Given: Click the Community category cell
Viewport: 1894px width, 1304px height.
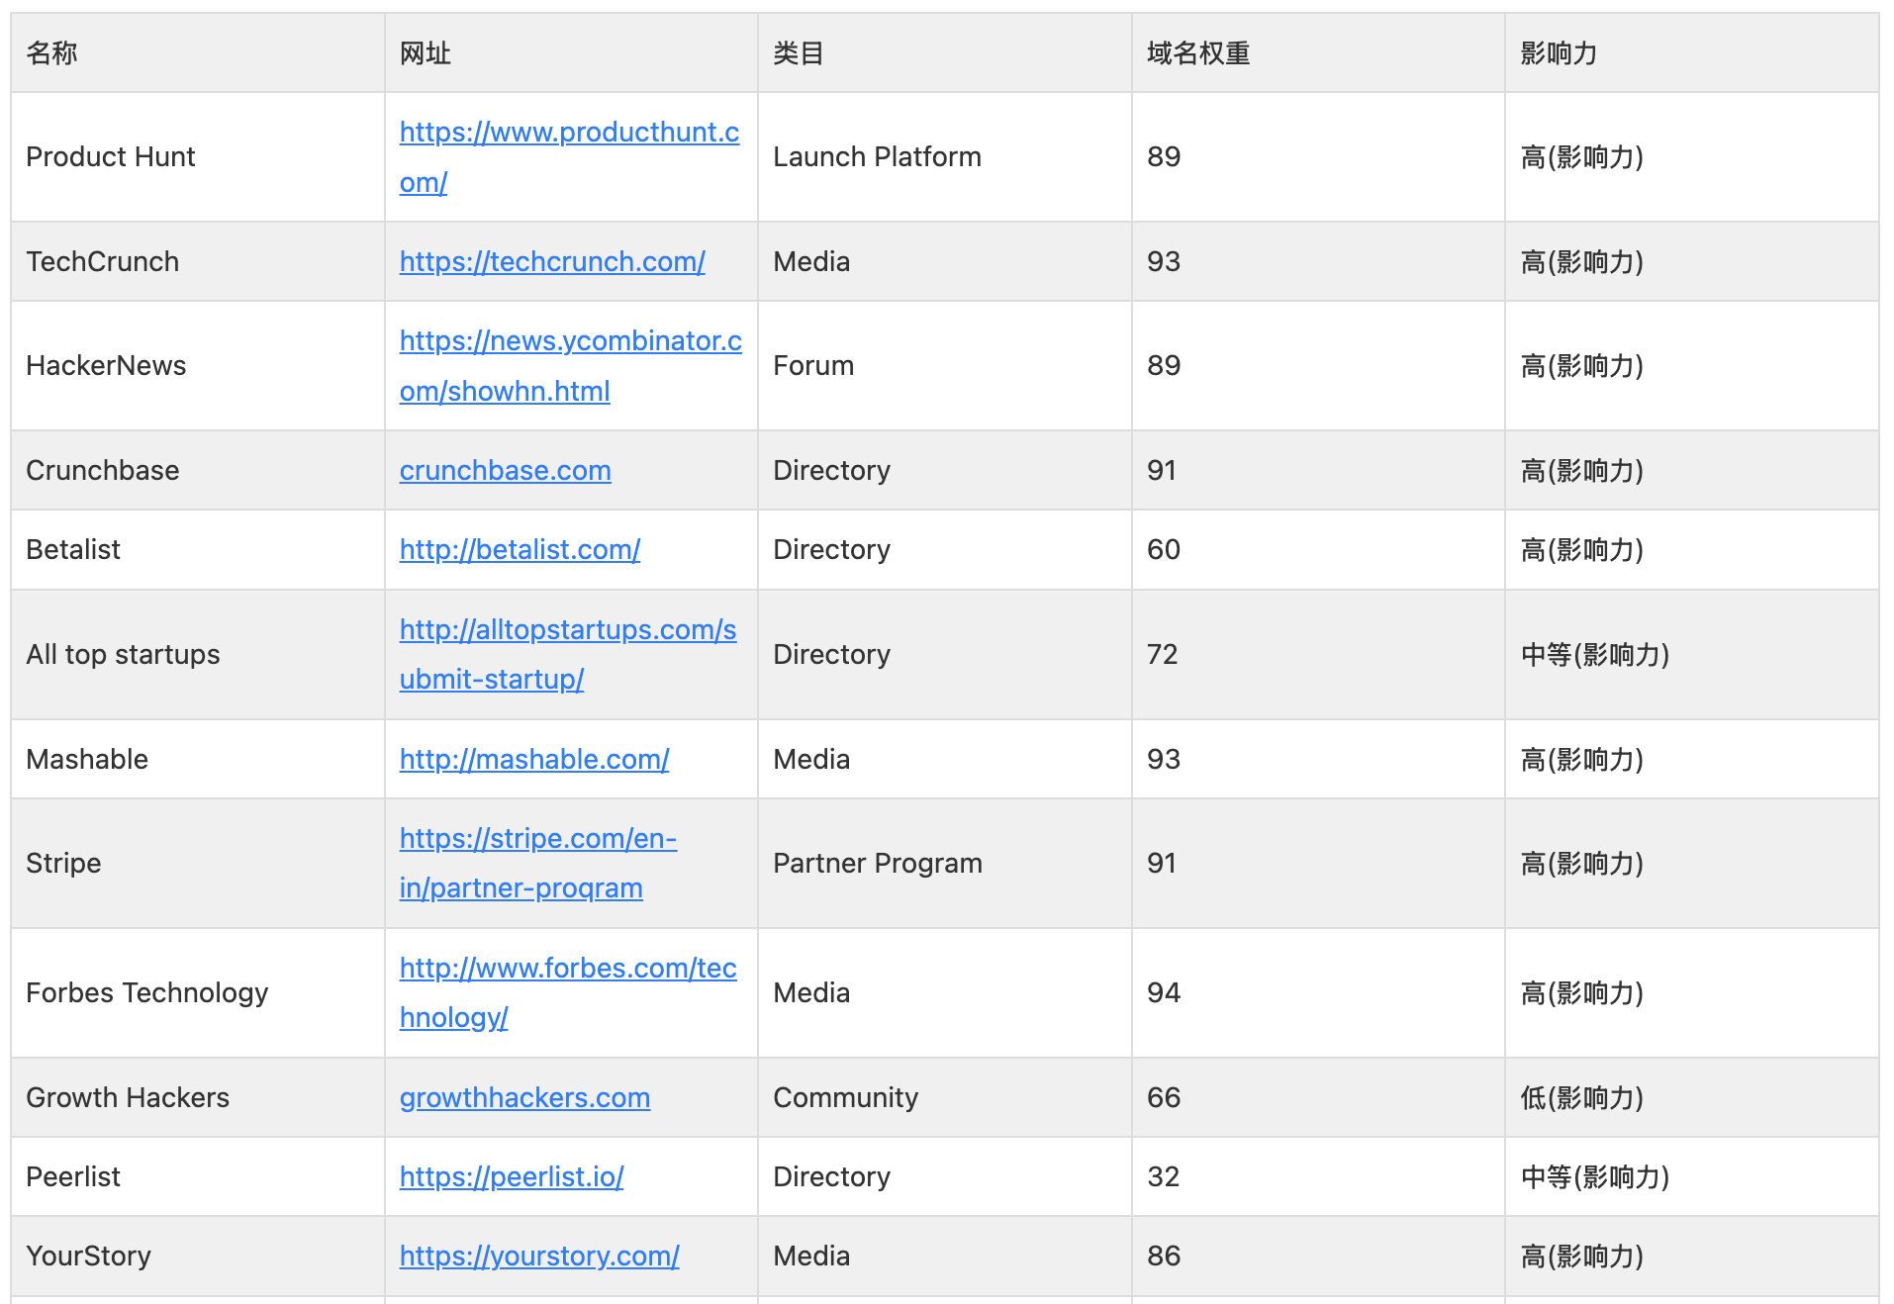Looking at the screenshot, I should (945, 1097).
